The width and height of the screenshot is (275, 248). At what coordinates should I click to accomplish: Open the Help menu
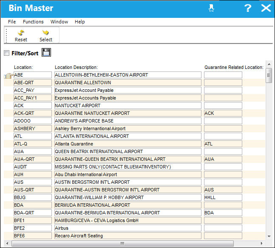80,22
